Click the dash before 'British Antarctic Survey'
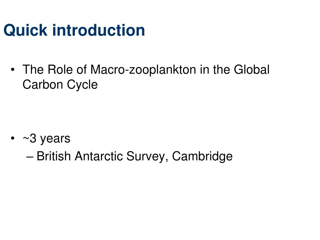The image size is (320, 240). tap(30, 157)
